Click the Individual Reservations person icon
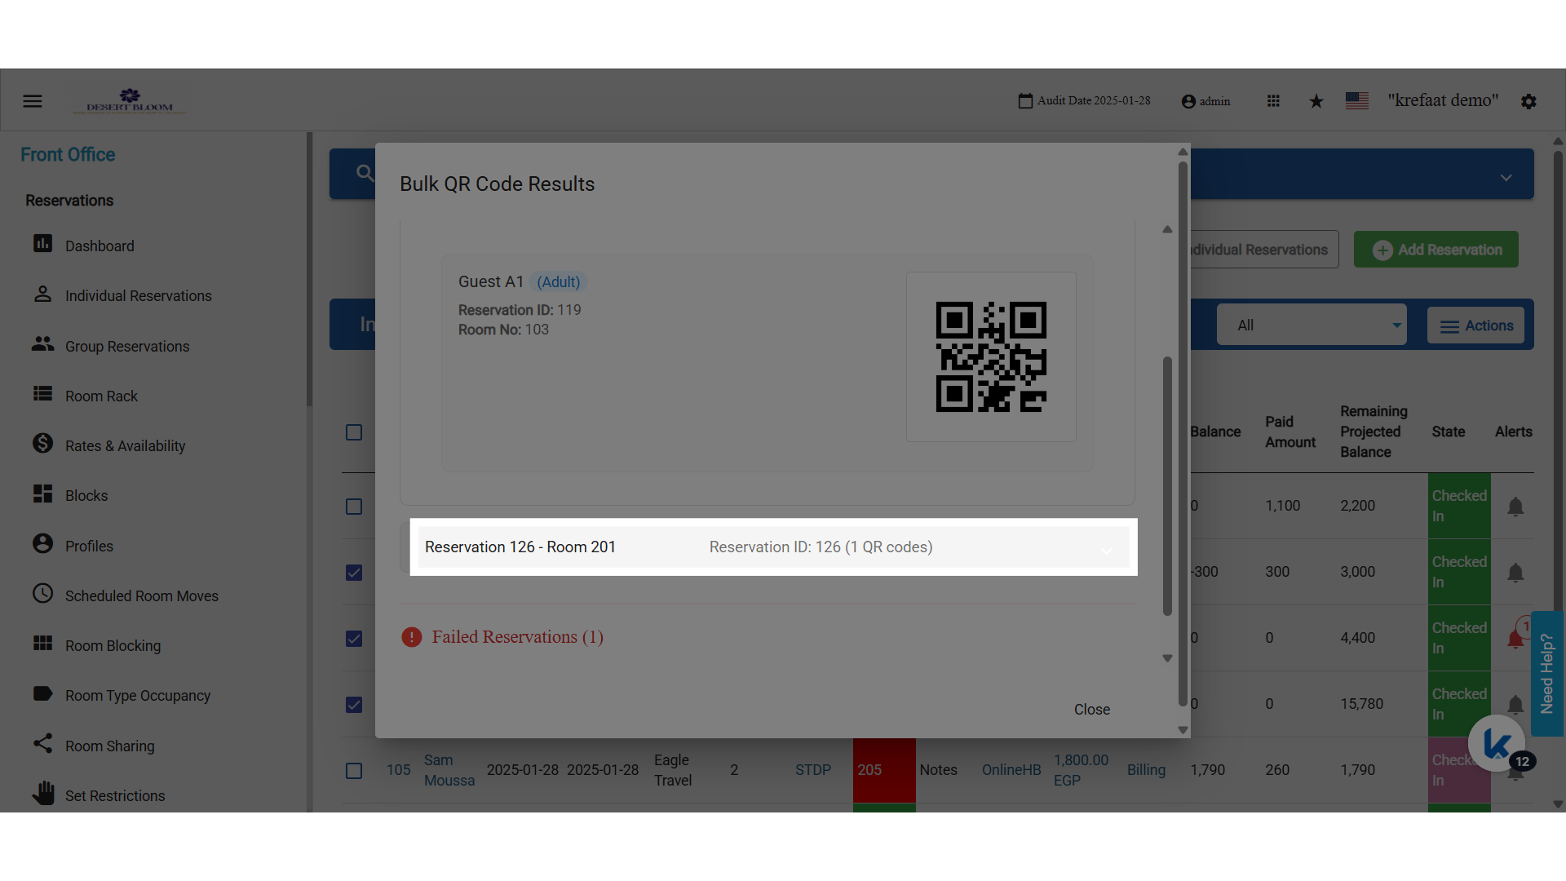The width and height of the screenshot is (1566, 881). [42, 294]
